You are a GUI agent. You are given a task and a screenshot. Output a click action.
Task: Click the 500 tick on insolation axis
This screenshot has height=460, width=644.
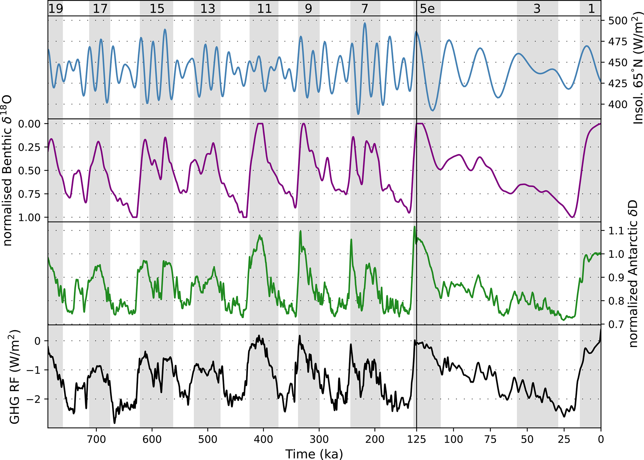tap(618, 21)
